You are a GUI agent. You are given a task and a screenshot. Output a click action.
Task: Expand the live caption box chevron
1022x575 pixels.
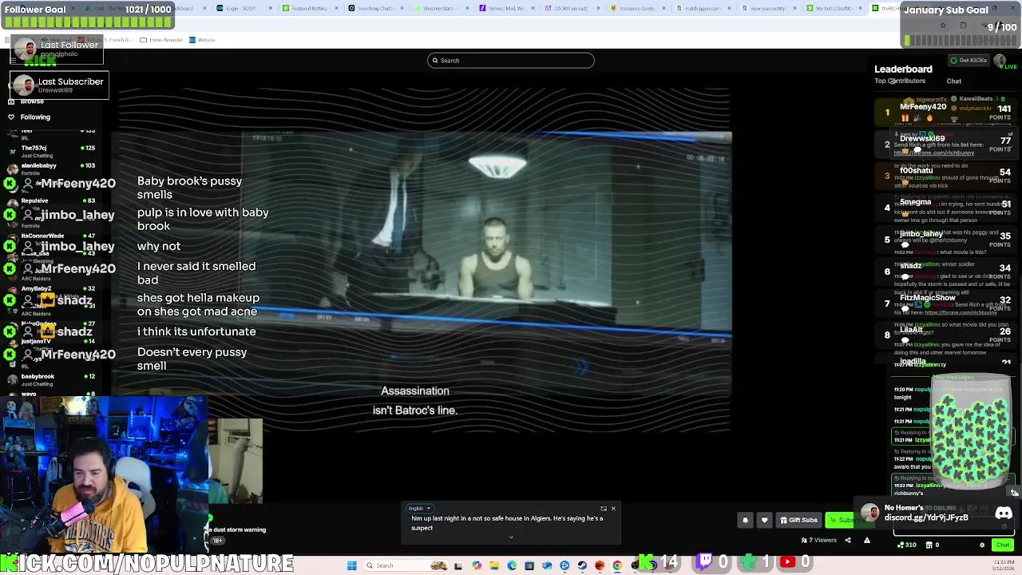(x=511, y=537)
